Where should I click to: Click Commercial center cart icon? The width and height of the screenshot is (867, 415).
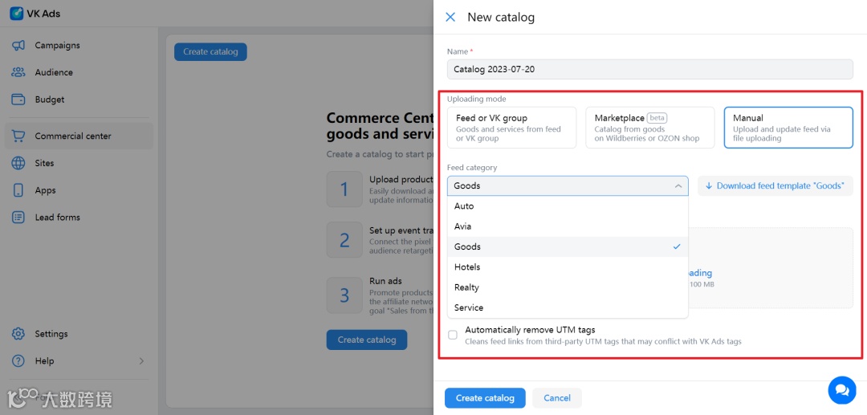pyautogui.click(x=18, y=136)
